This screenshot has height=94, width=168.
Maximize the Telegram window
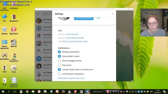coord(129,9)
